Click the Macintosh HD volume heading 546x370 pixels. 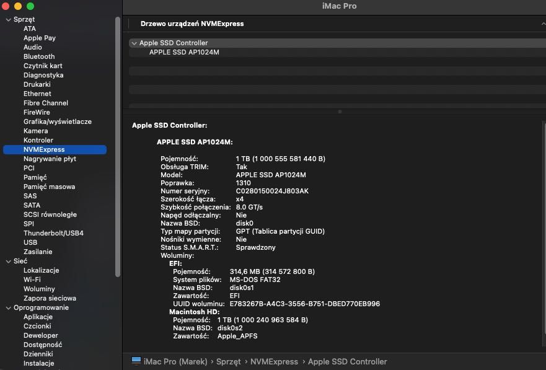point(195,312)
